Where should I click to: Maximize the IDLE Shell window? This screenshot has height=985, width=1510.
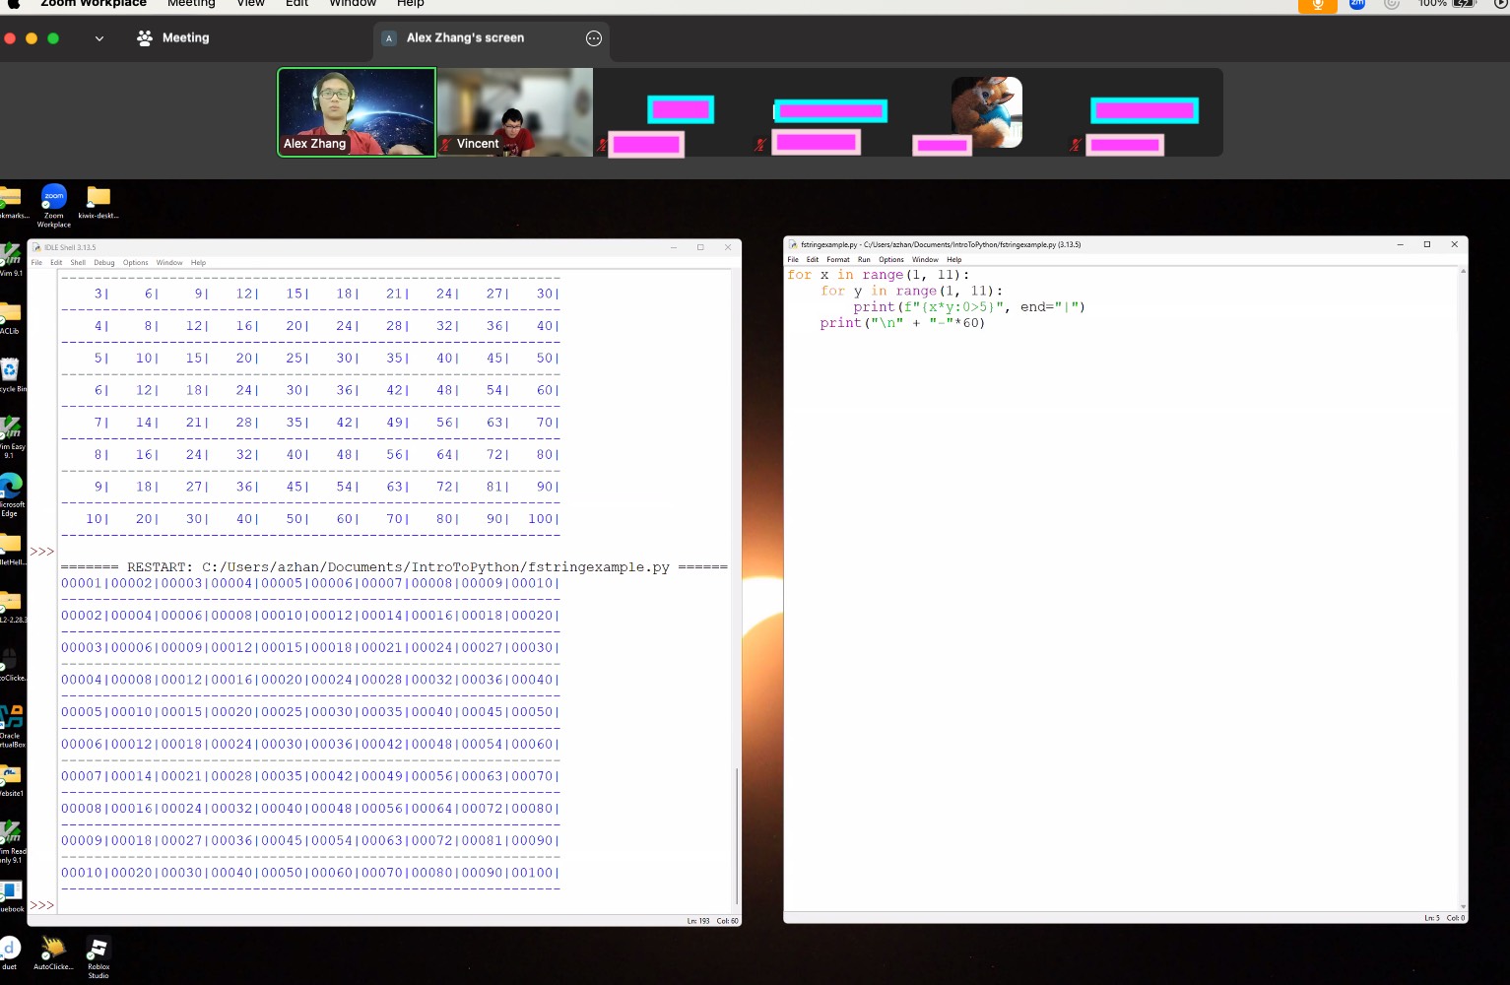click(700, 247)
